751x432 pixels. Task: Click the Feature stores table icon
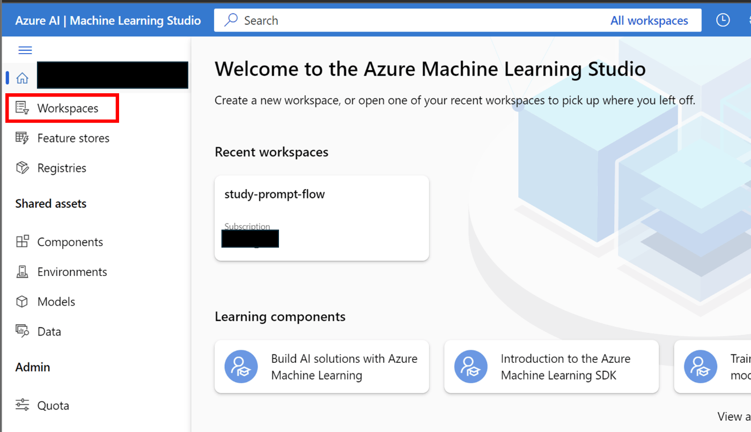pos(22,138)
